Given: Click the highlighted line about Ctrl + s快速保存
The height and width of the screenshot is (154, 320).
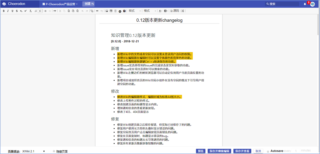Looking at the screenshot, I should 147,61.
